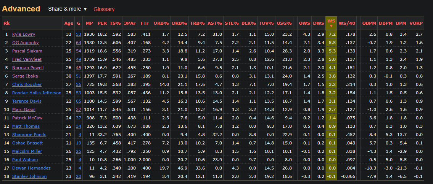The height and width of the screenshot is (184, 433).
Task: Open the Share & more dropdown
Action: coord(68,9)
